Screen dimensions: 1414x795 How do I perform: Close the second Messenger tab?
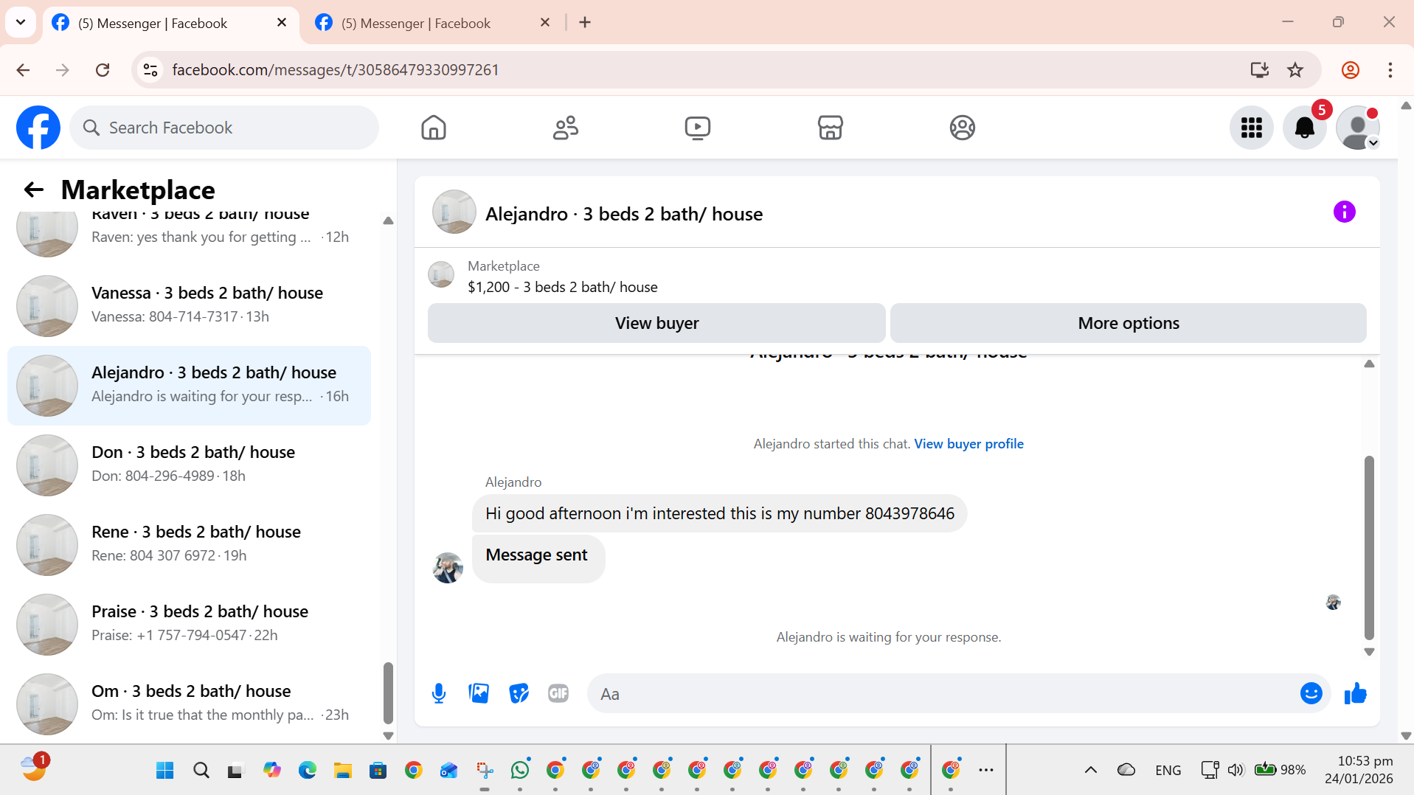pos(544,23)
